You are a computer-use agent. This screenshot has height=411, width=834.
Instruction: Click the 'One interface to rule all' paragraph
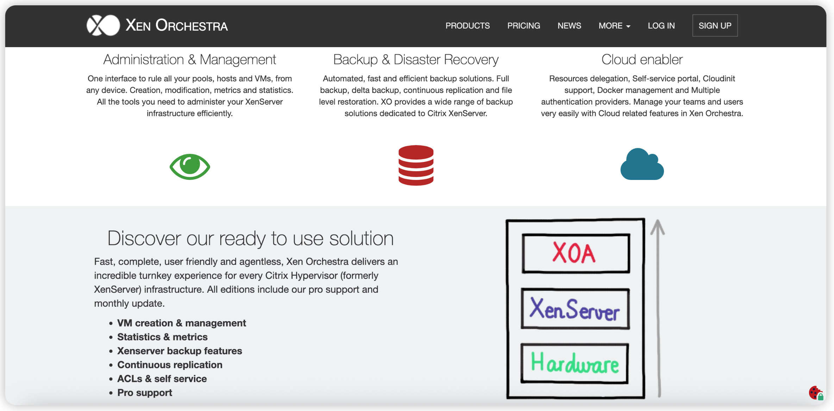click(190, 96)
